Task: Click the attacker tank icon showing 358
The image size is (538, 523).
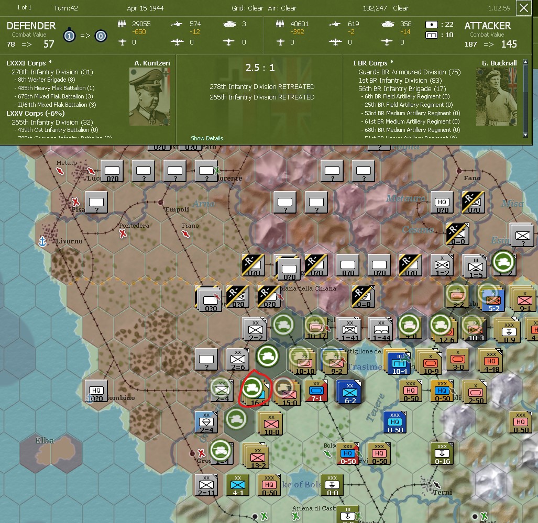Action: [x=388, y=24]
